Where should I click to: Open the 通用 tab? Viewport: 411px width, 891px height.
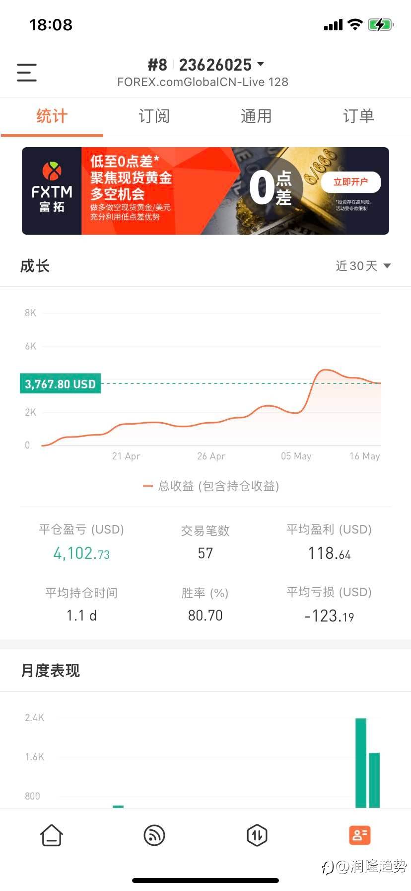tap(257, 116)
